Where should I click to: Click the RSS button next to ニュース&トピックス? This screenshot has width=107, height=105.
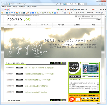(63, 63)
